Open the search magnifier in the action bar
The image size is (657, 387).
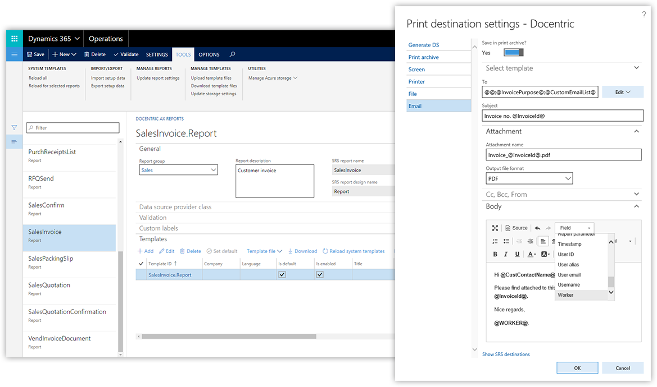coord(232,54)
